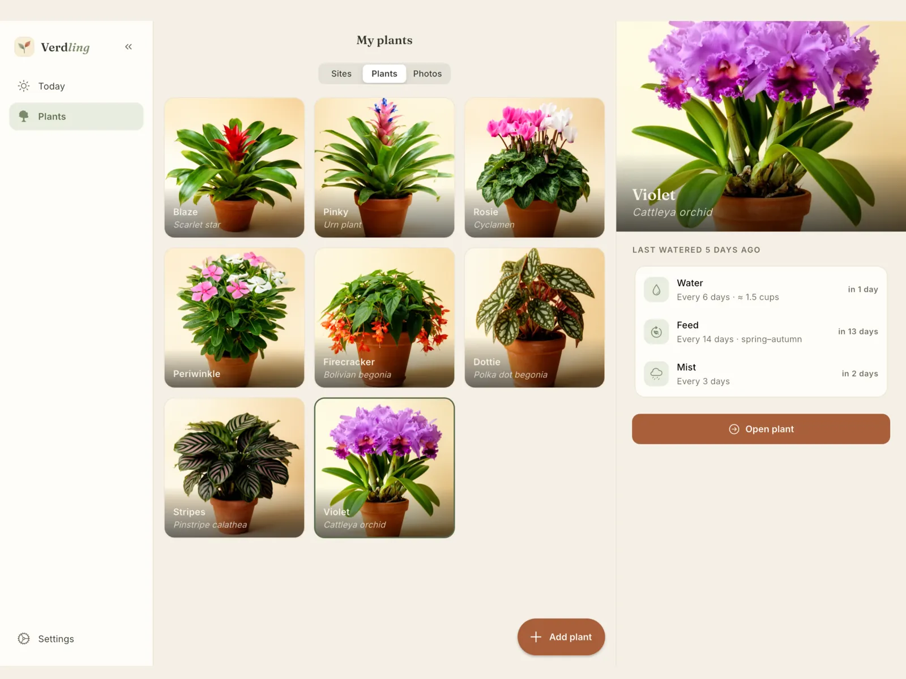Select the Plants segmented tab
Screen dimensions: 906x679
(384, 74)
